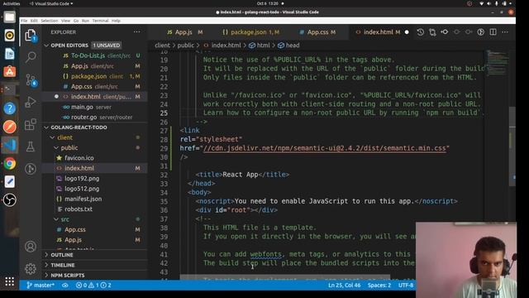Open the Edit menu

(34, 21)
